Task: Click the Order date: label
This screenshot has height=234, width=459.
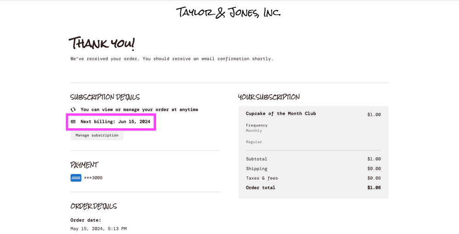Action: [x=86, y=220]
